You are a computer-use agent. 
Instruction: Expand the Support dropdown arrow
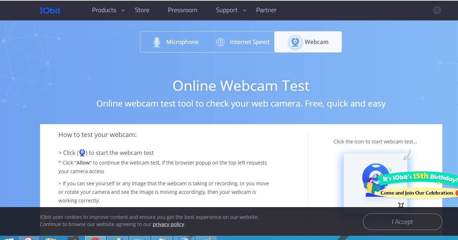point(245,10)
